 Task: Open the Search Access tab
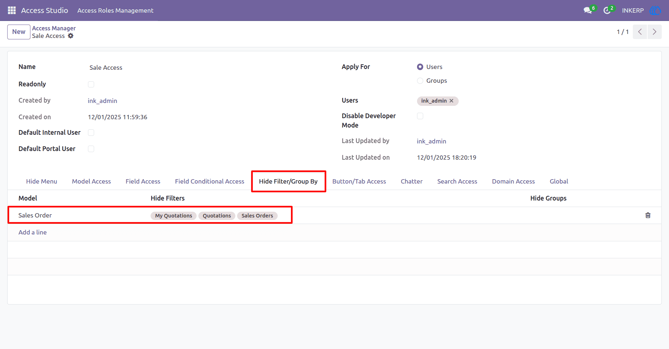tap(457, 181)
